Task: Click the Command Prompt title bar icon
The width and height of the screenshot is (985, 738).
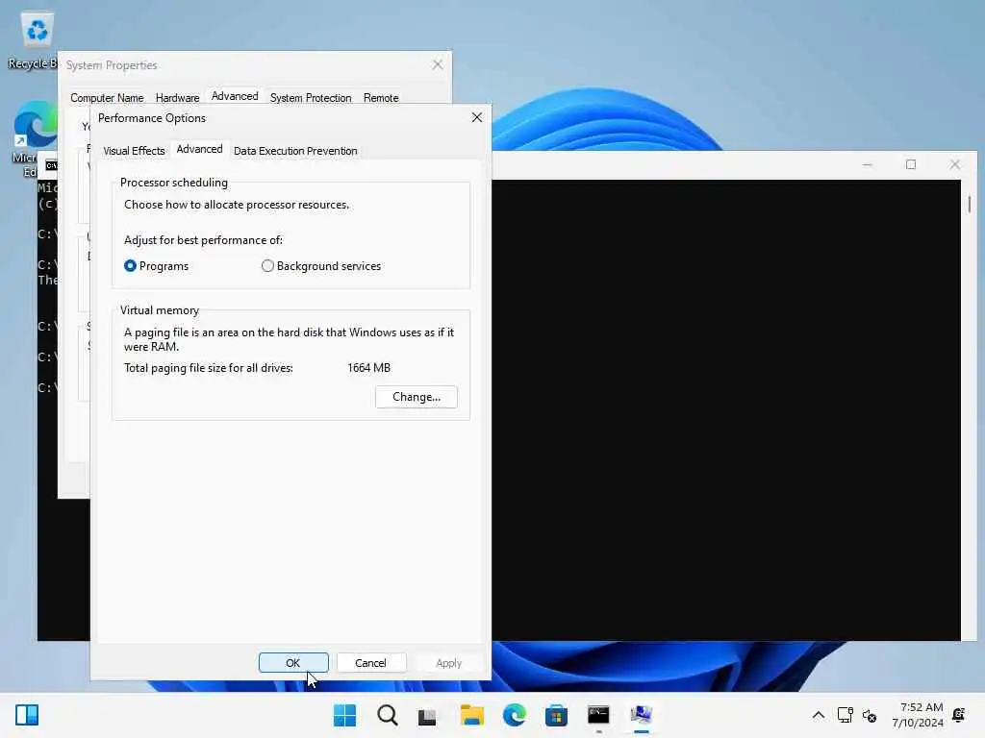Action: 52,165
